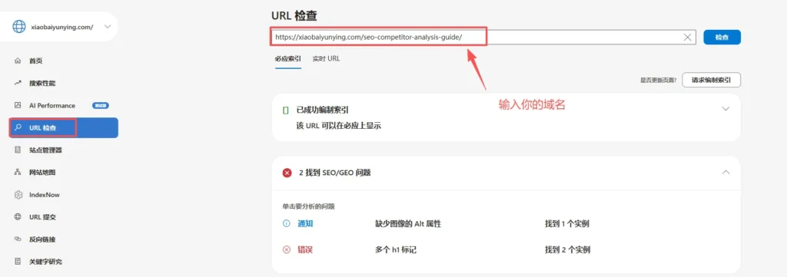Click the 是否更新页面? text
Image resolution: width=787 pixels, height=277 pixels.
click(658, 80)
